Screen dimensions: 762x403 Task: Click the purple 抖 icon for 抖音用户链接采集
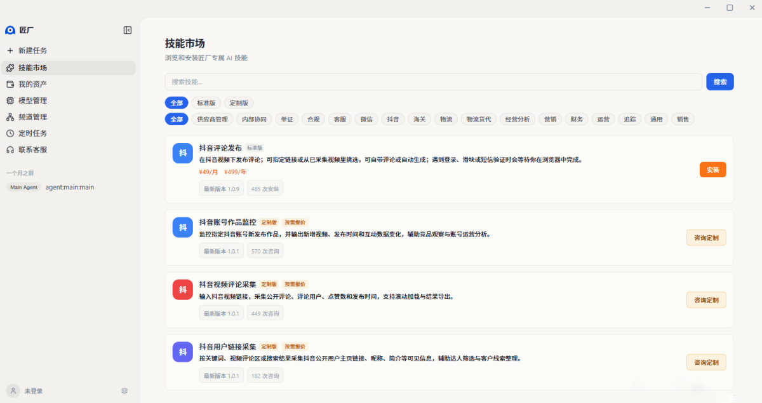(x=183, y=352)
